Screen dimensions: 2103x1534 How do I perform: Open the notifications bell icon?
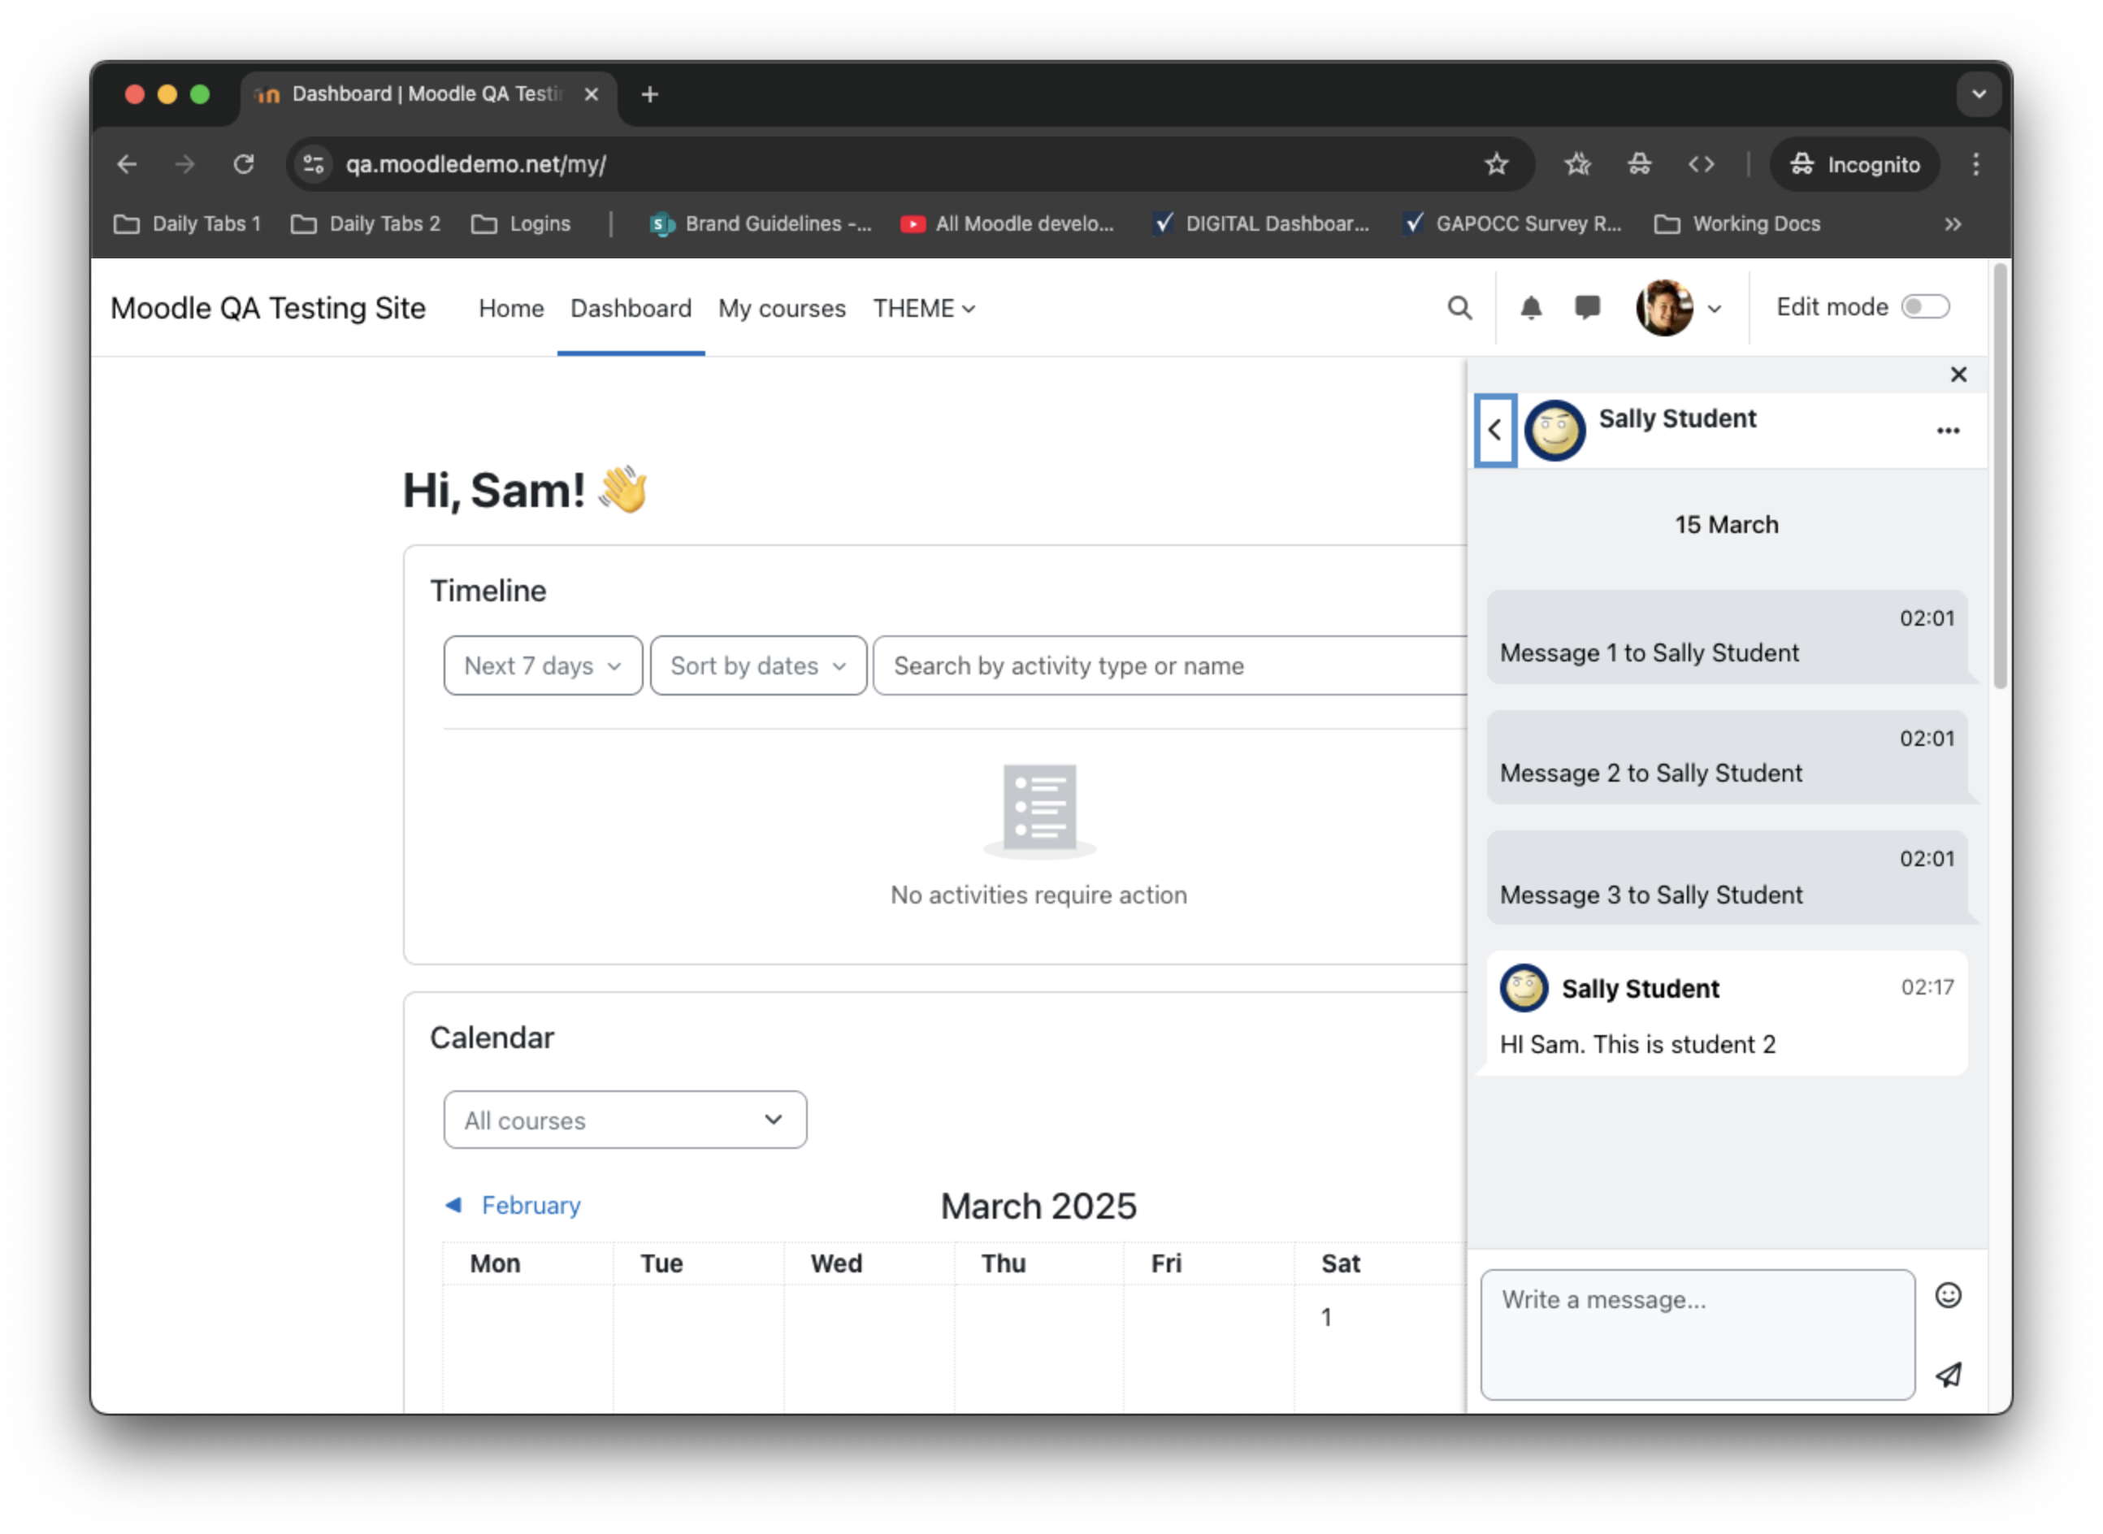click(x=1530, y=308)
